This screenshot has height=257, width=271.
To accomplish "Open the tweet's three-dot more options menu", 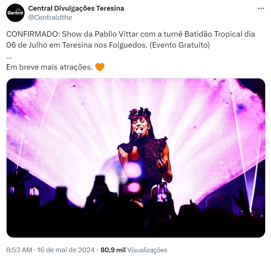I will click(x=261, y=8).
